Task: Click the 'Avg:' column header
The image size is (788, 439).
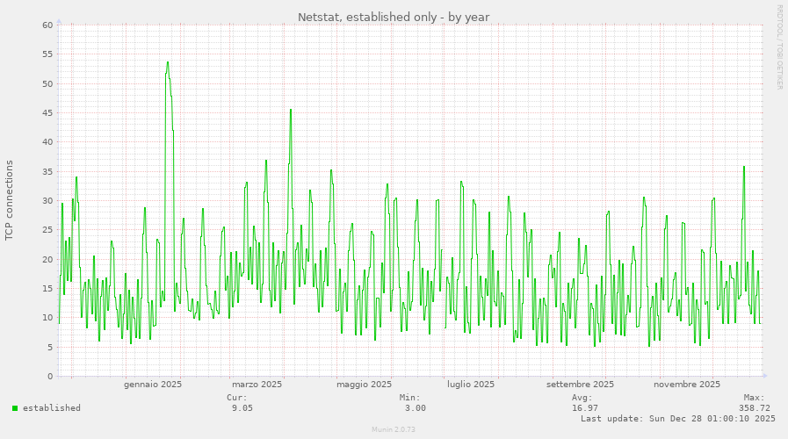Action: coord(582,398)
